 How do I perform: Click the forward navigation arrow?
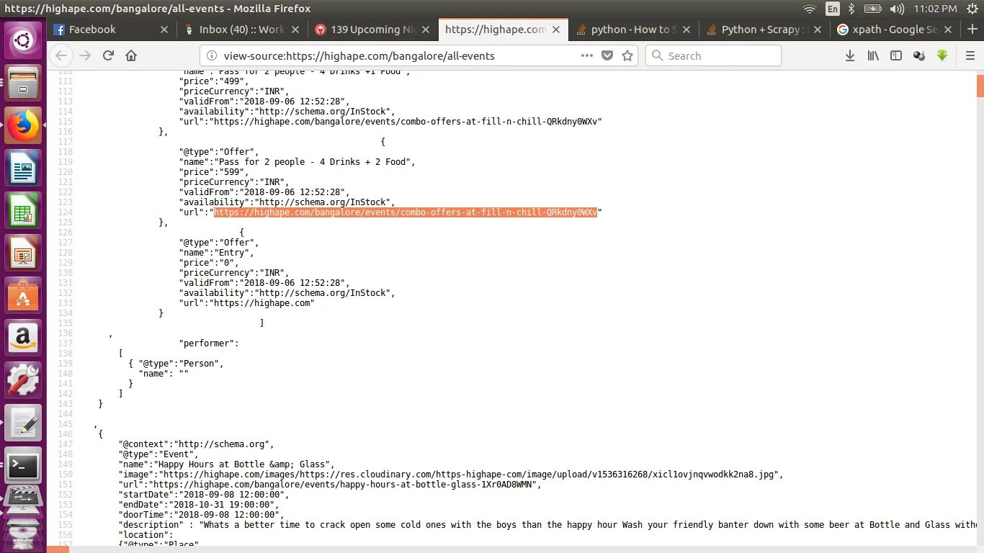[86, 55]
